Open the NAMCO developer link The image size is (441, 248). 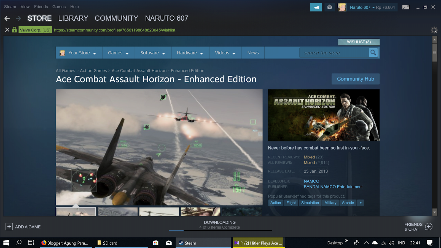(311, 181)
